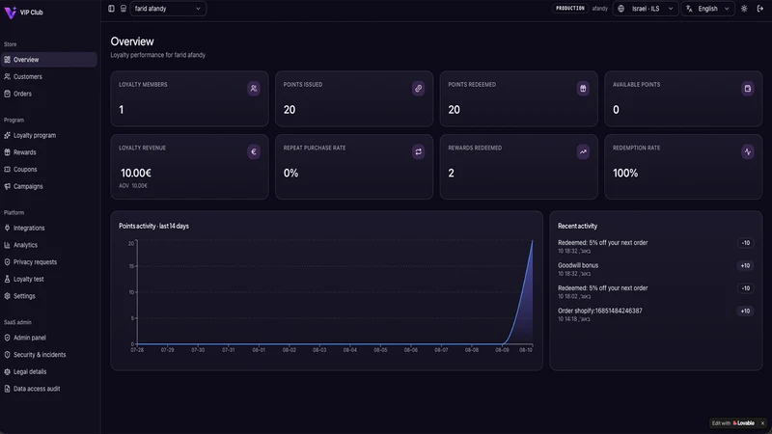Open Loyalty test page
The height and width of the screenshot is (434, 772).
tap(49, 279)
